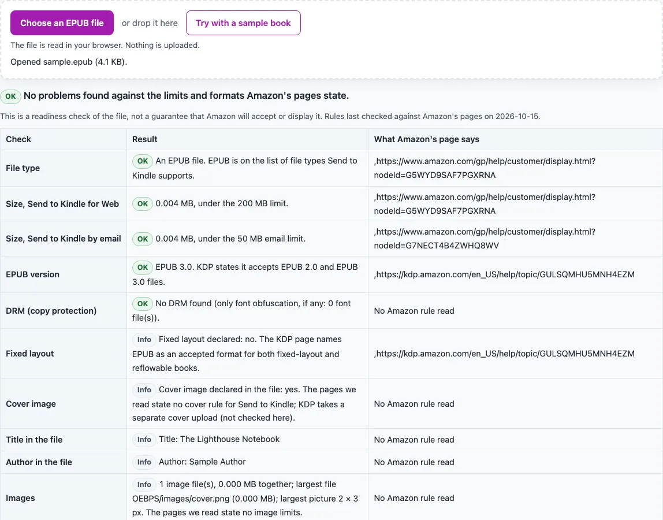Click the OK badge beside 'No problems found' summary
663x520 pixels.
[x=10, y=96]
